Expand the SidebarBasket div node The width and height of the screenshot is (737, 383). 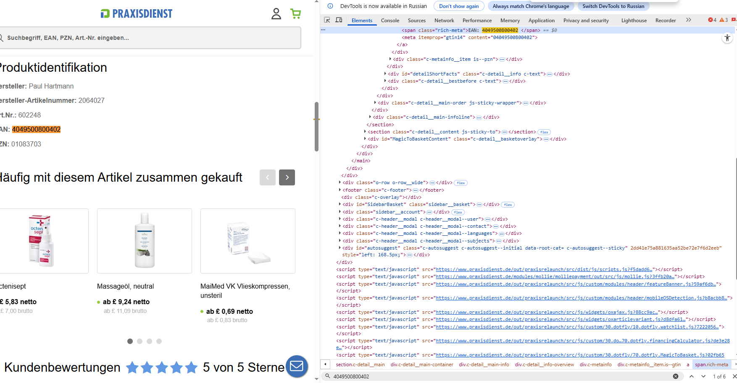[340, 204]
